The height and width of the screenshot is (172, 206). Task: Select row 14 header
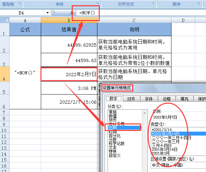click(x=5, y=154)
